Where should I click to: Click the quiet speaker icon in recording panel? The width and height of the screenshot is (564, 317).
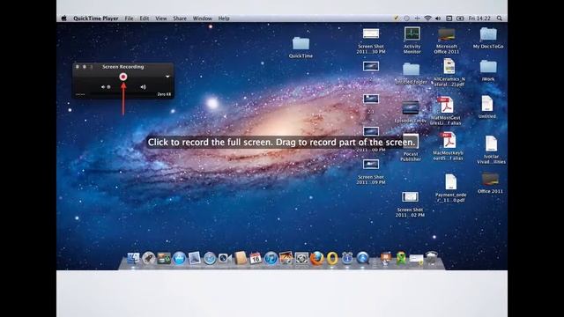pos(103,87)
